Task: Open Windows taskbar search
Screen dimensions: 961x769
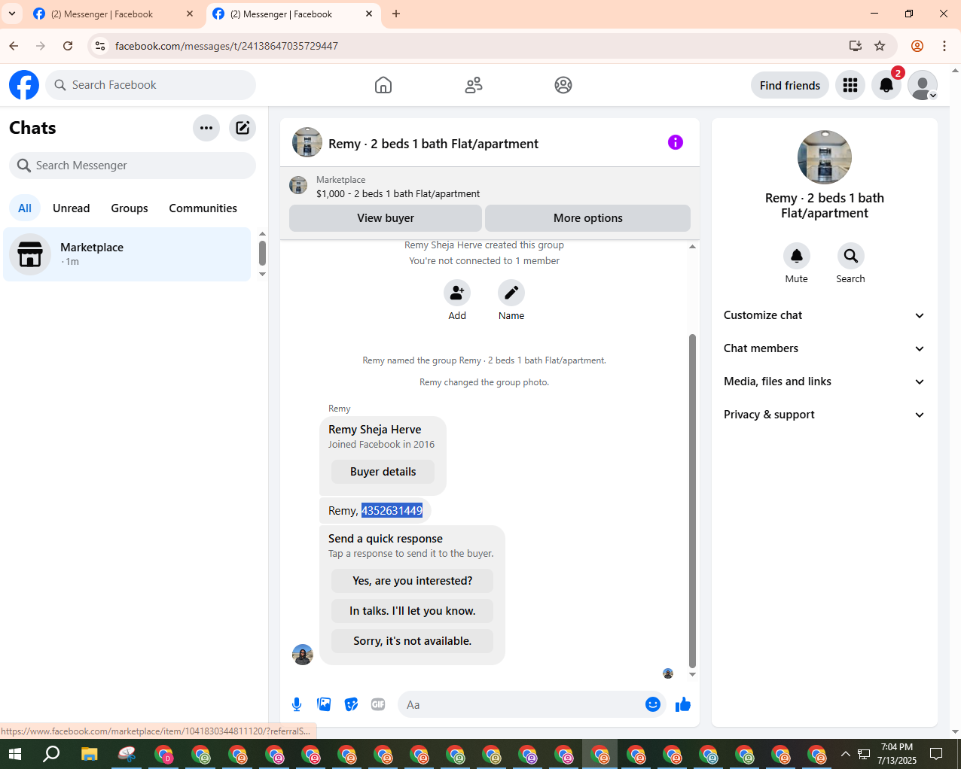Action: click(51, 754)
